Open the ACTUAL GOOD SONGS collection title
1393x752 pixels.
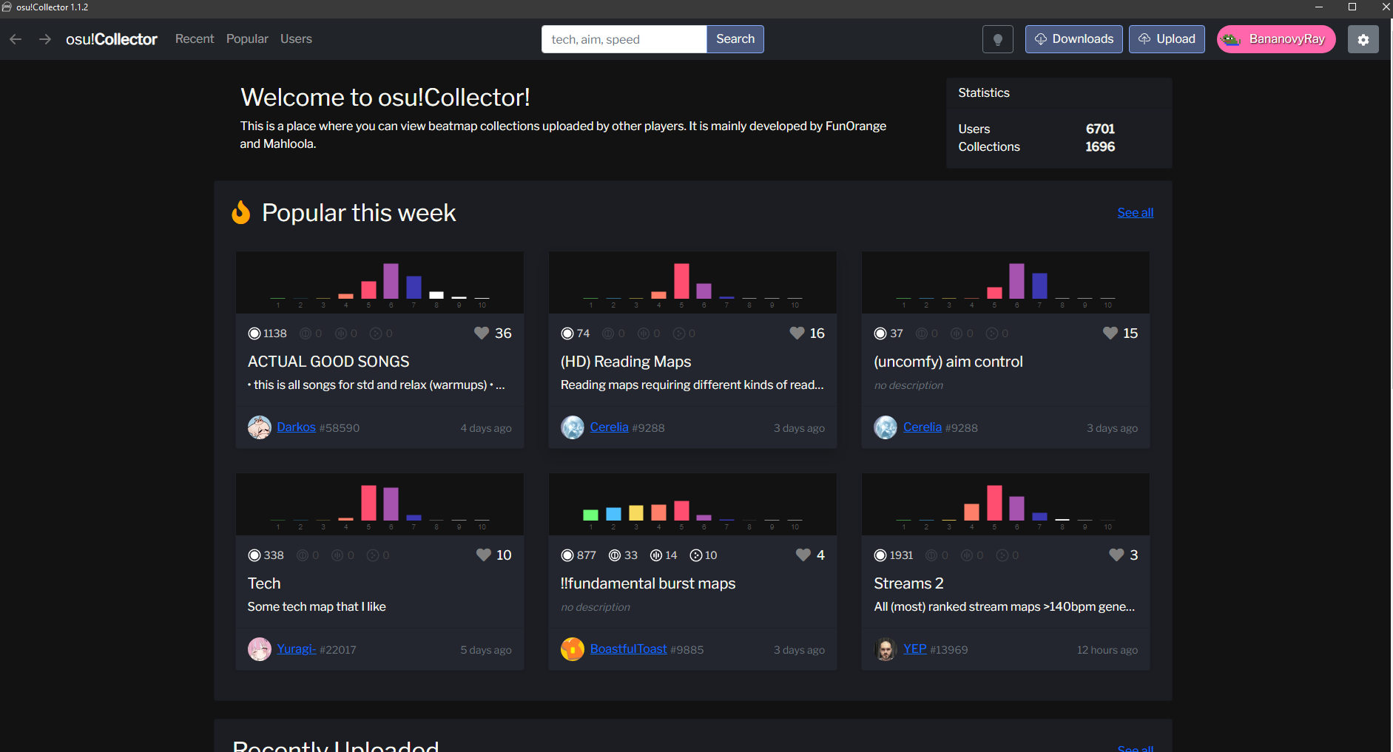point(328,362)
